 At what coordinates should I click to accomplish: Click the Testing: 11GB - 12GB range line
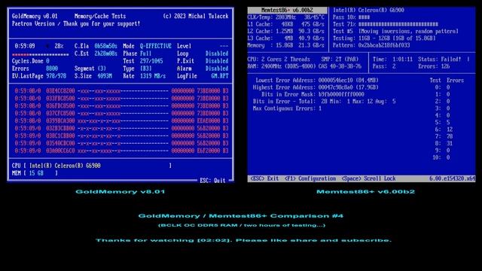click(x=384, y=38)
